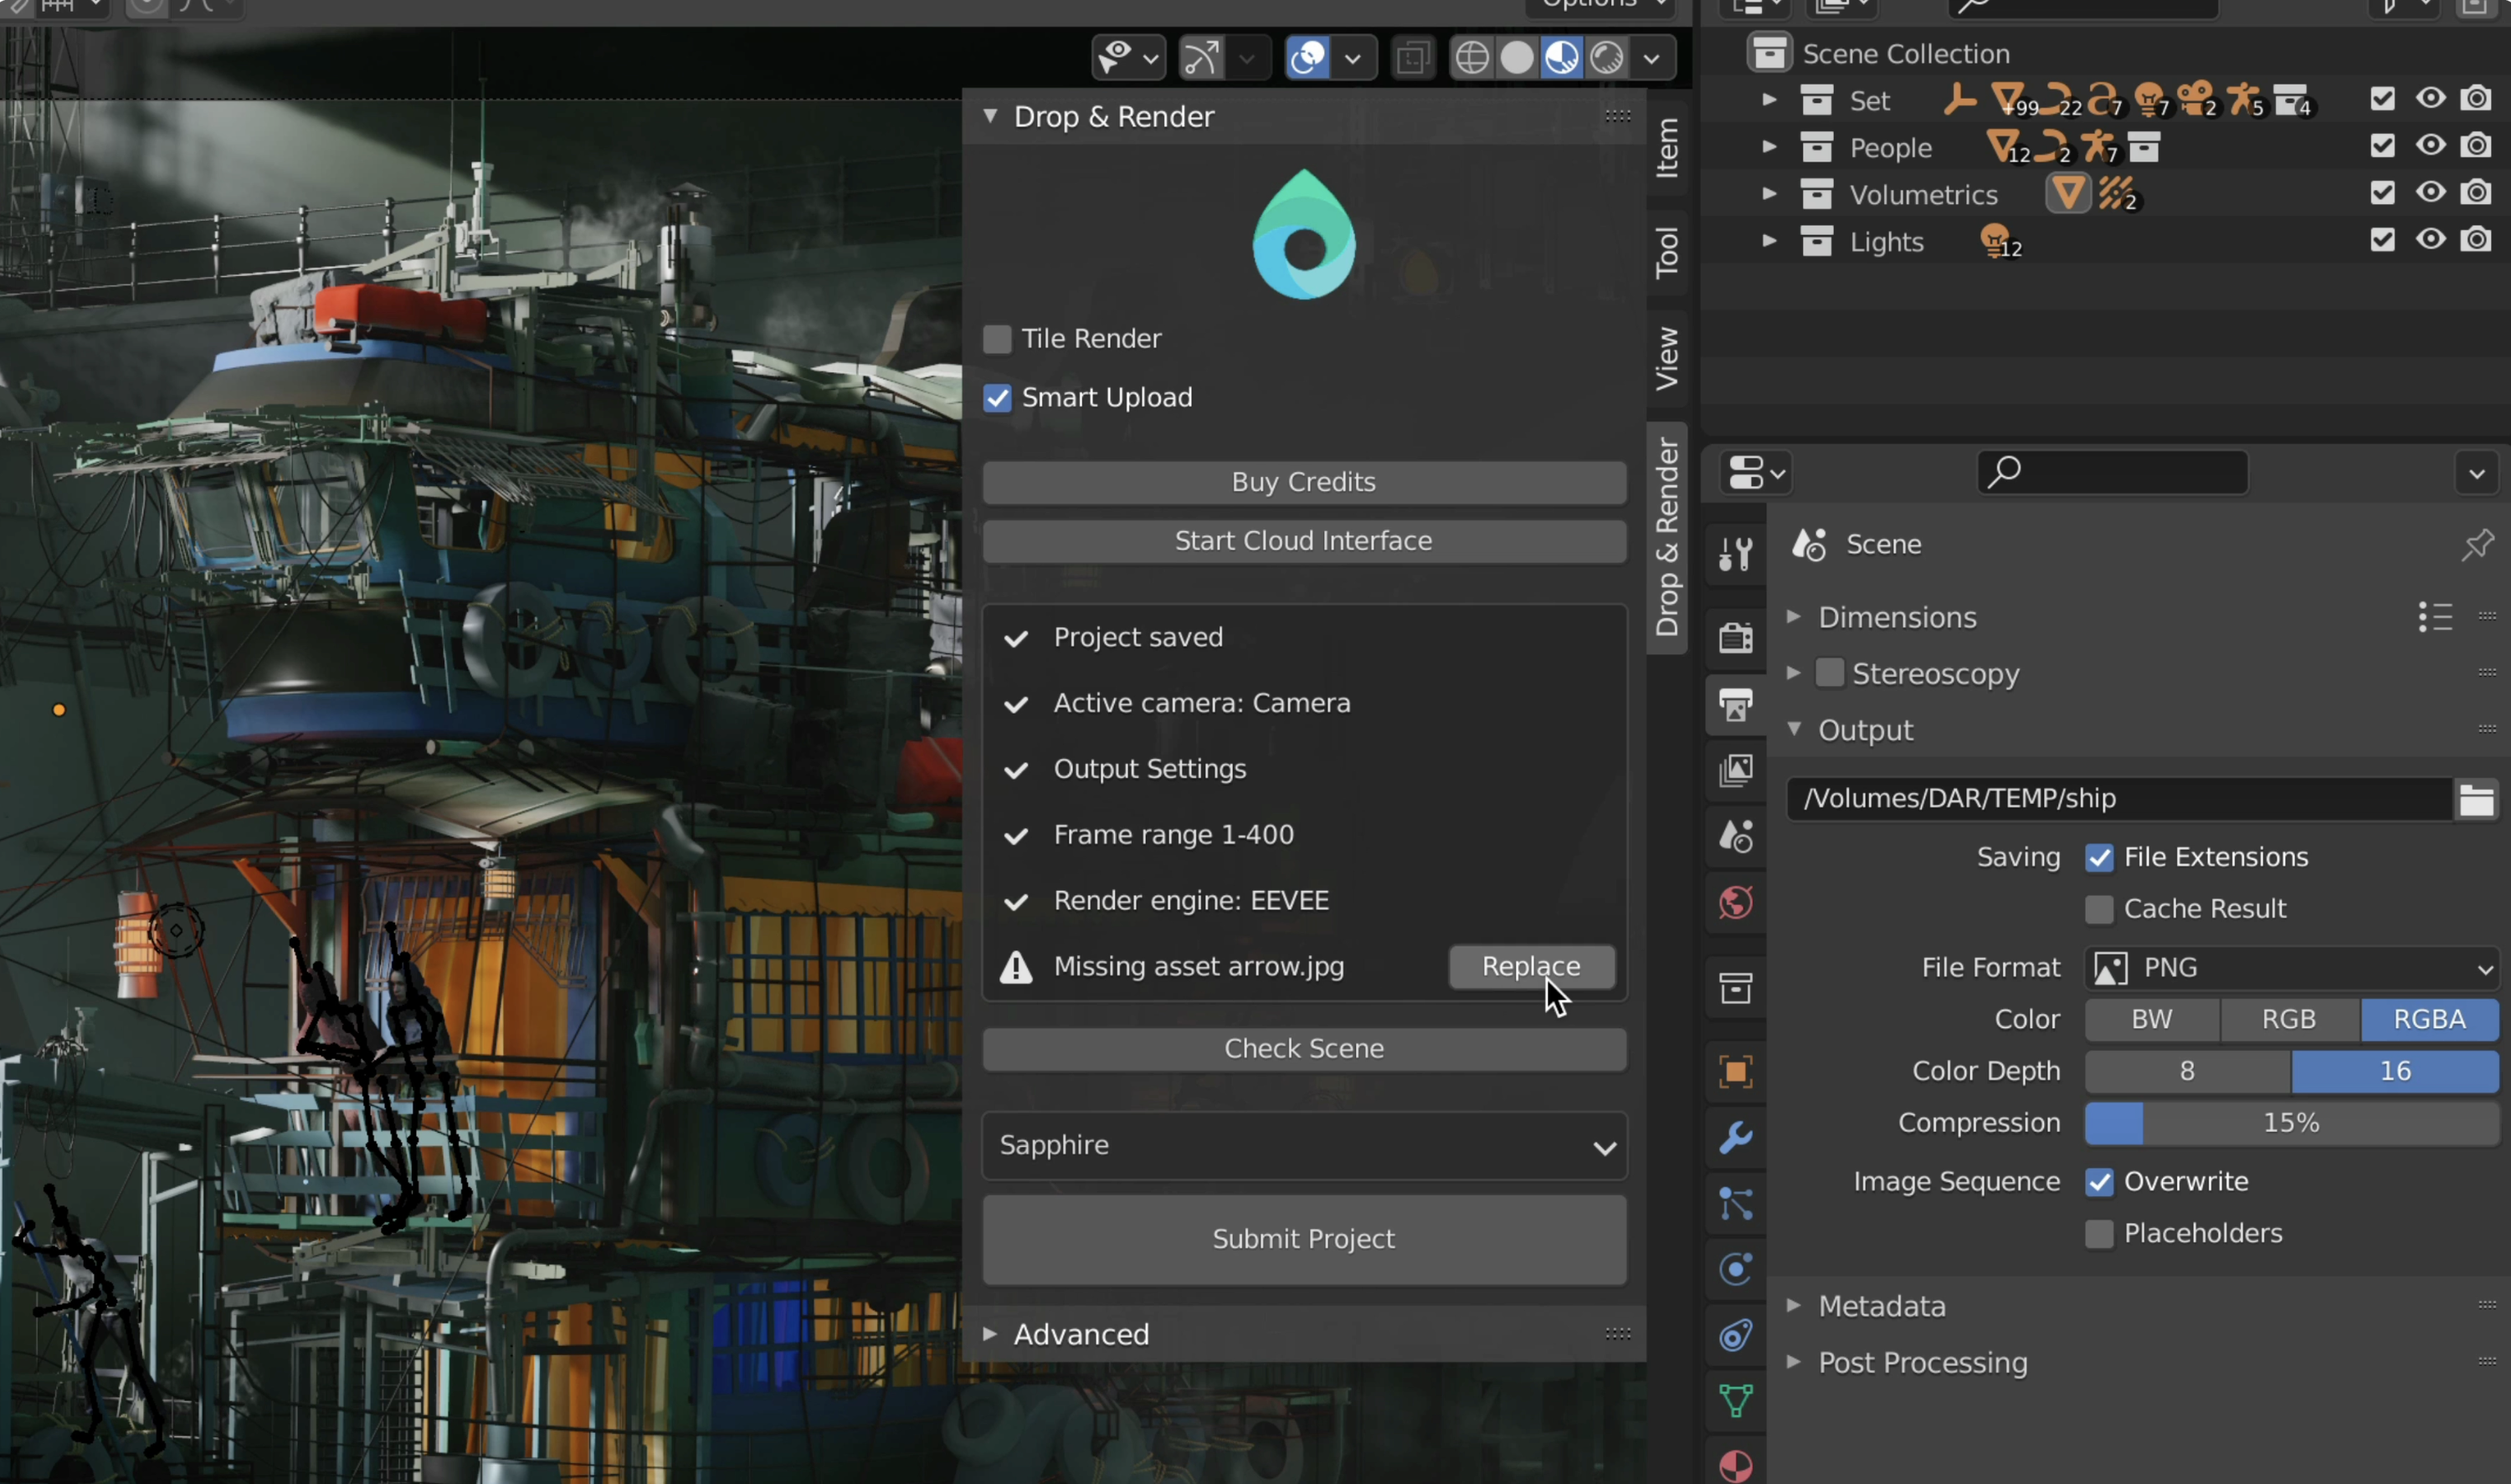This screenshot has height=1484, width=2511.
Task: Click Start Cloud Interface button
Action: coord(1305,541)
